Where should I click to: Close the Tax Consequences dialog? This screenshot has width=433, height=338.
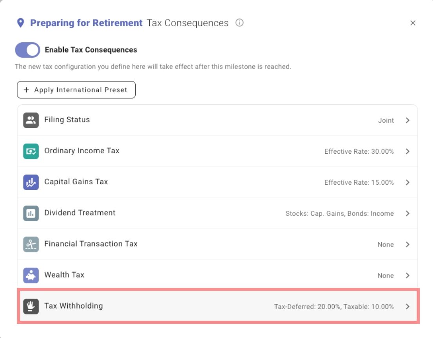[x=413, y=23]
